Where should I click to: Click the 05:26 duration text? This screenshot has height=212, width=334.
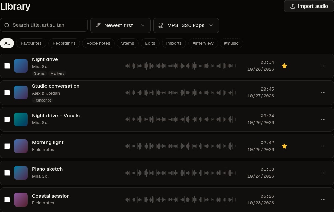[267, 196]
